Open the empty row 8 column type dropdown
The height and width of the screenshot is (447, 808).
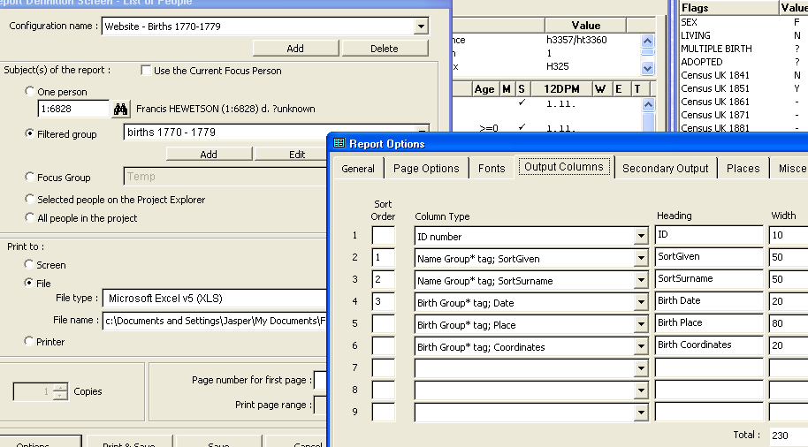click(641, 390)
